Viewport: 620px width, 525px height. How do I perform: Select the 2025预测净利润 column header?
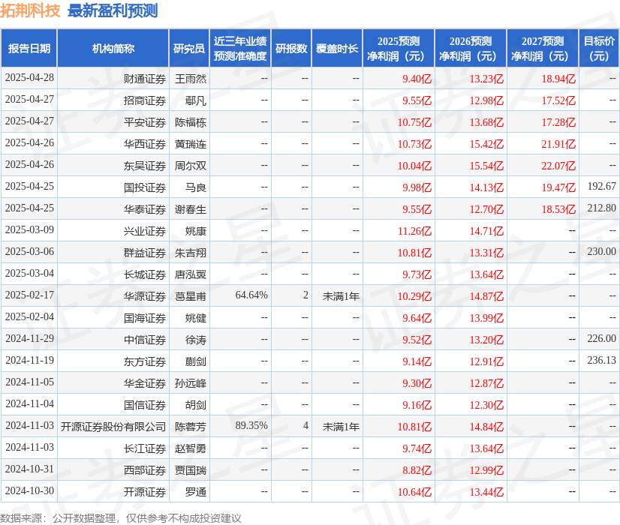coord(399,48)
